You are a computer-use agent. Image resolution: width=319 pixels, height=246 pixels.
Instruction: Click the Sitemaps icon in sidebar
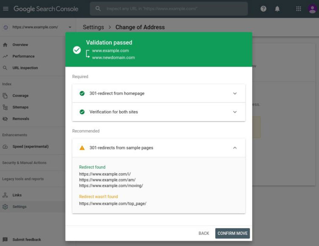click(5, 107)
